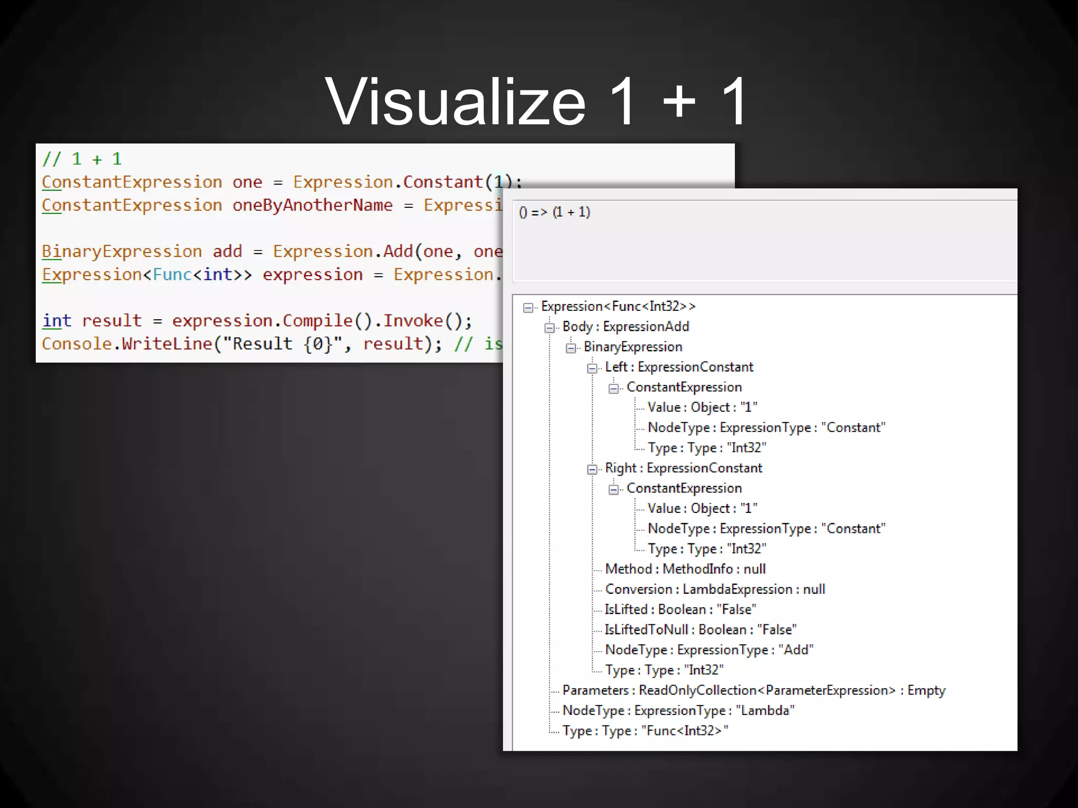This screenshot has width=1078, height=808.
Task: Click the 'Visualize 1 + 1' slide title
Action: tap(537, 101)
